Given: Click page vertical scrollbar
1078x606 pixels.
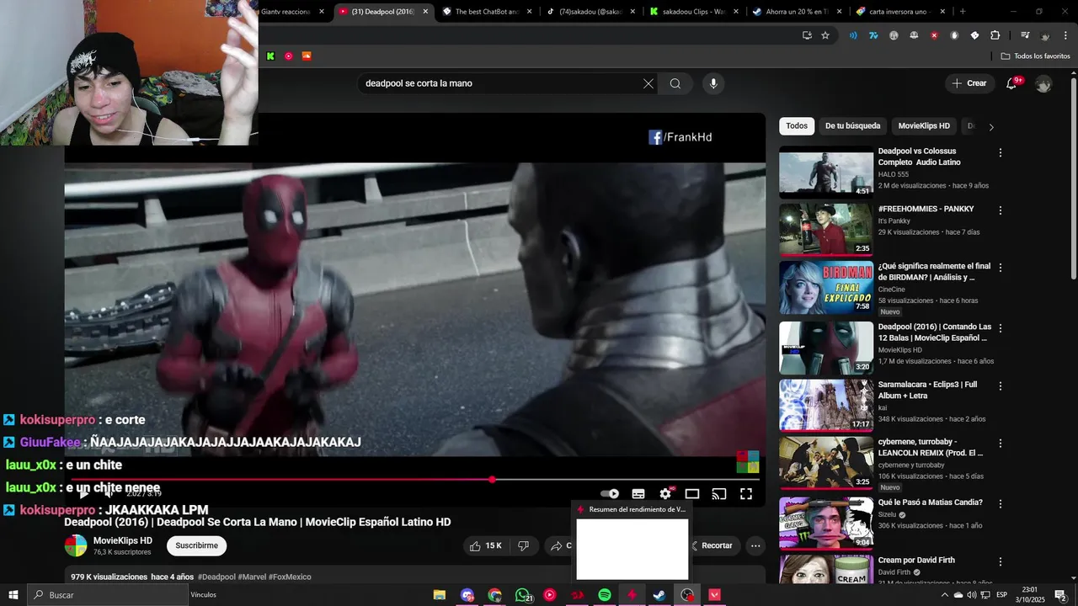Looking at the screenshot, I should click(x=1073, y=178).
